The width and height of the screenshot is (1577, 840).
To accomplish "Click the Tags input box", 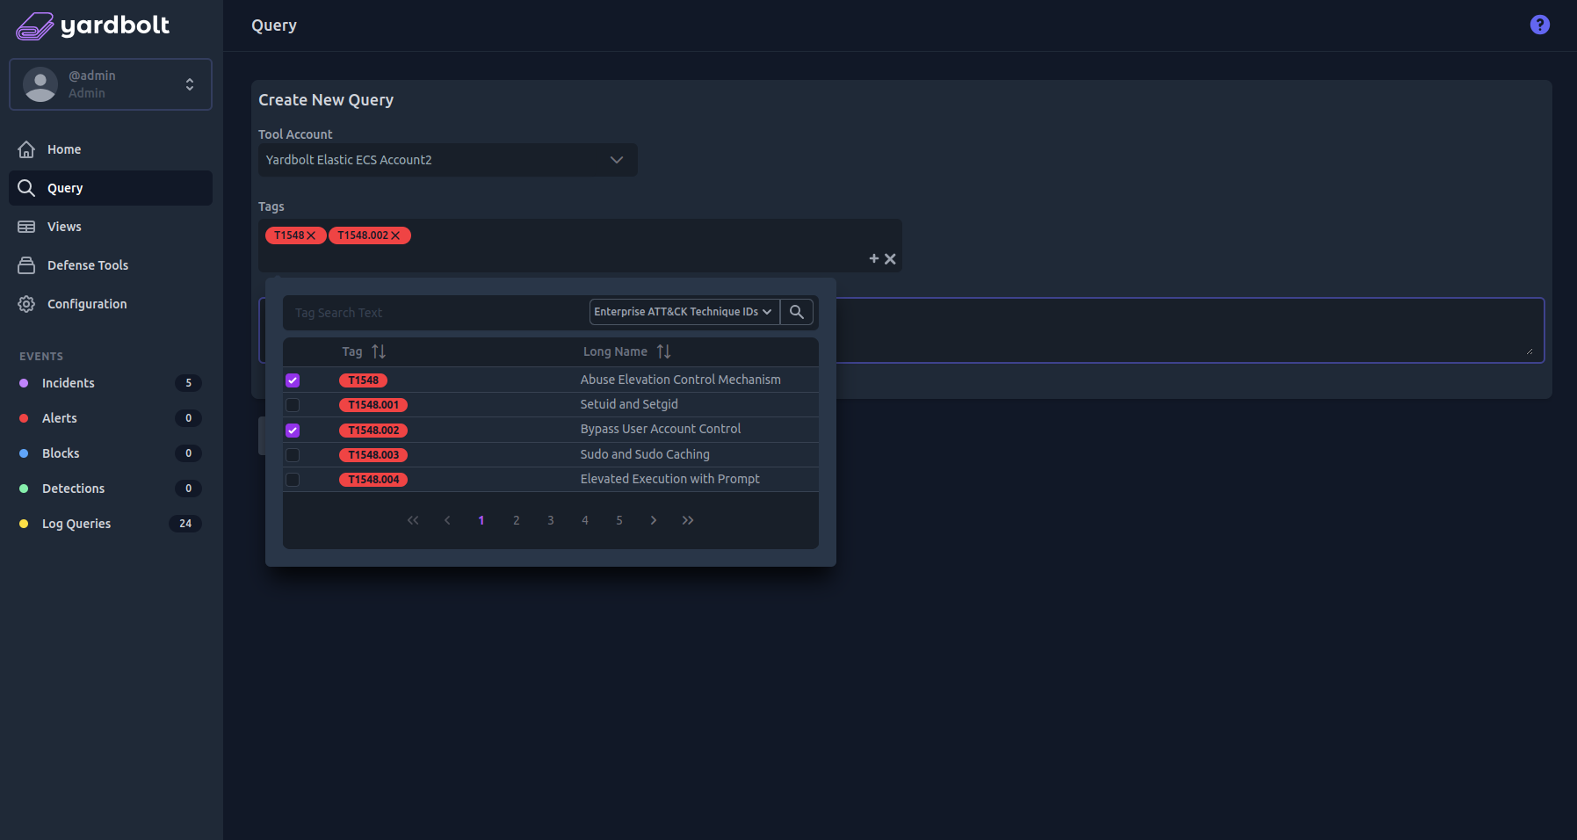I will pyautogui.click(x=580, y=245).
